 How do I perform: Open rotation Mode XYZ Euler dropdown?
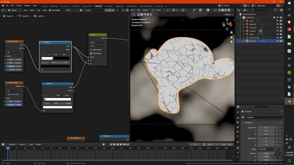click(x=266, y=149)
